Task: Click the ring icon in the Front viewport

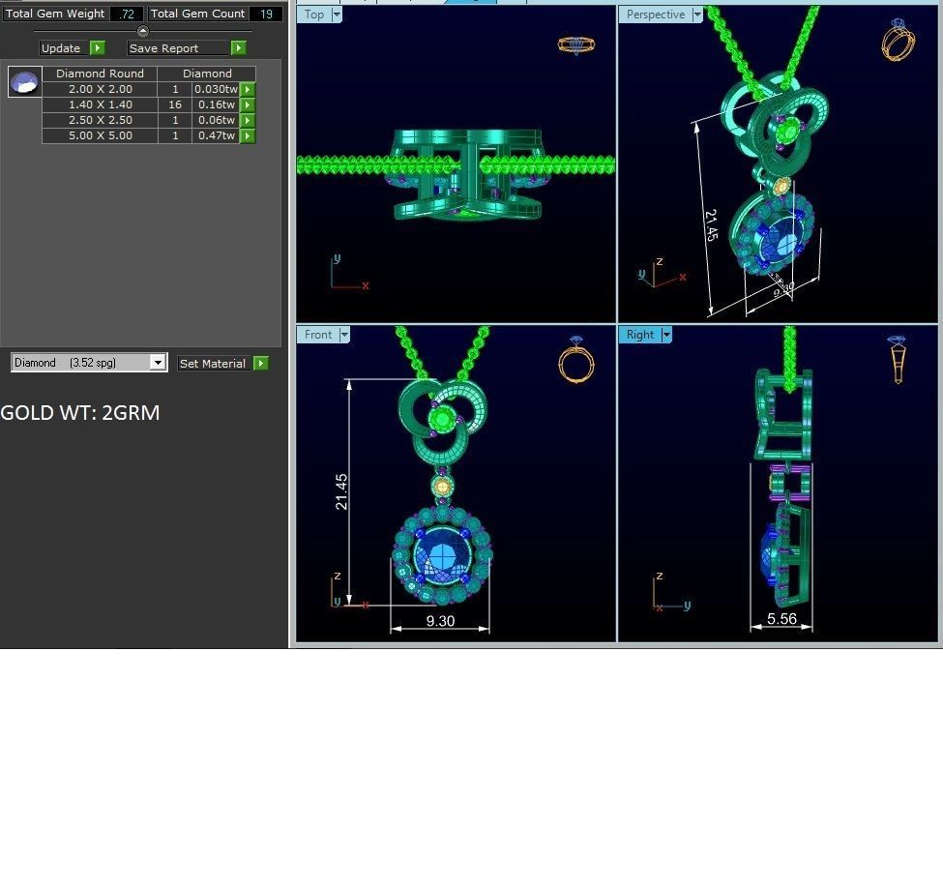Action: 576,360
